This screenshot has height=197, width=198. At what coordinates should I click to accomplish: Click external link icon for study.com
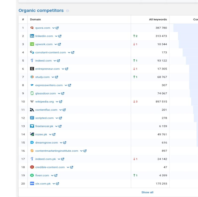point(56,77)
